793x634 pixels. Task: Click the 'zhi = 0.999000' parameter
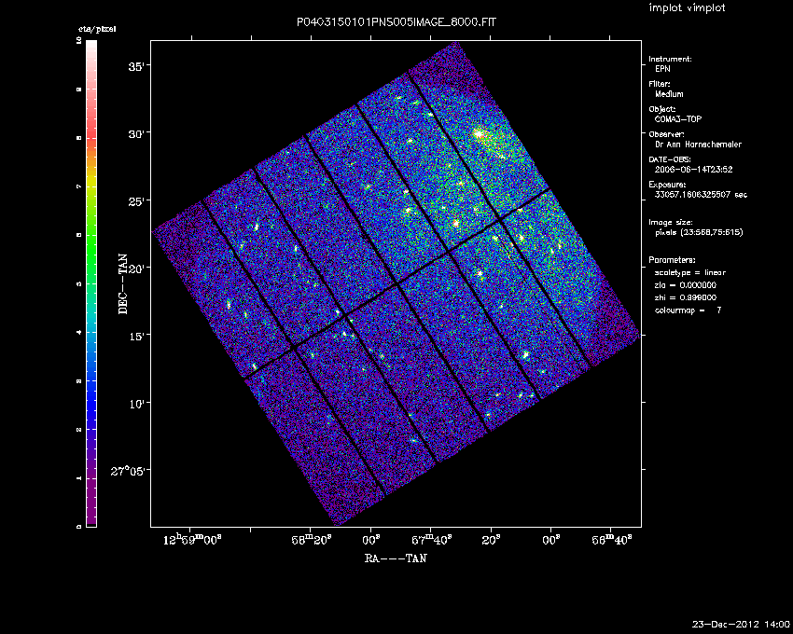pos(686,297)
